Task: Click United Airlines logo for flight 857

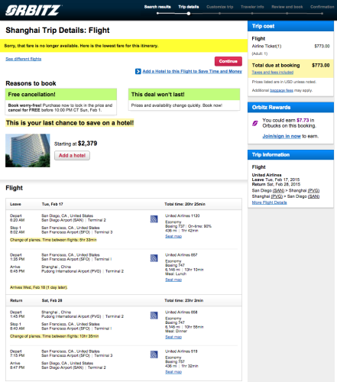Action: pos(154,258)
